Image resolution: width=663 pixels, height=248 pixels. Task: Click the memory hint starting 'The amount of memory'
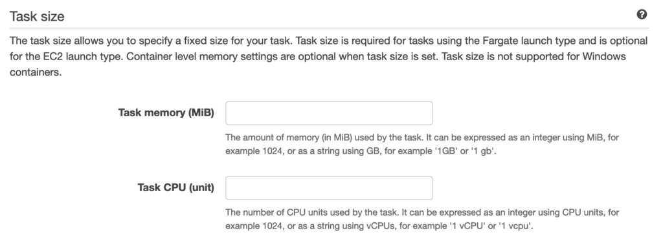click(x=422, y=144)
